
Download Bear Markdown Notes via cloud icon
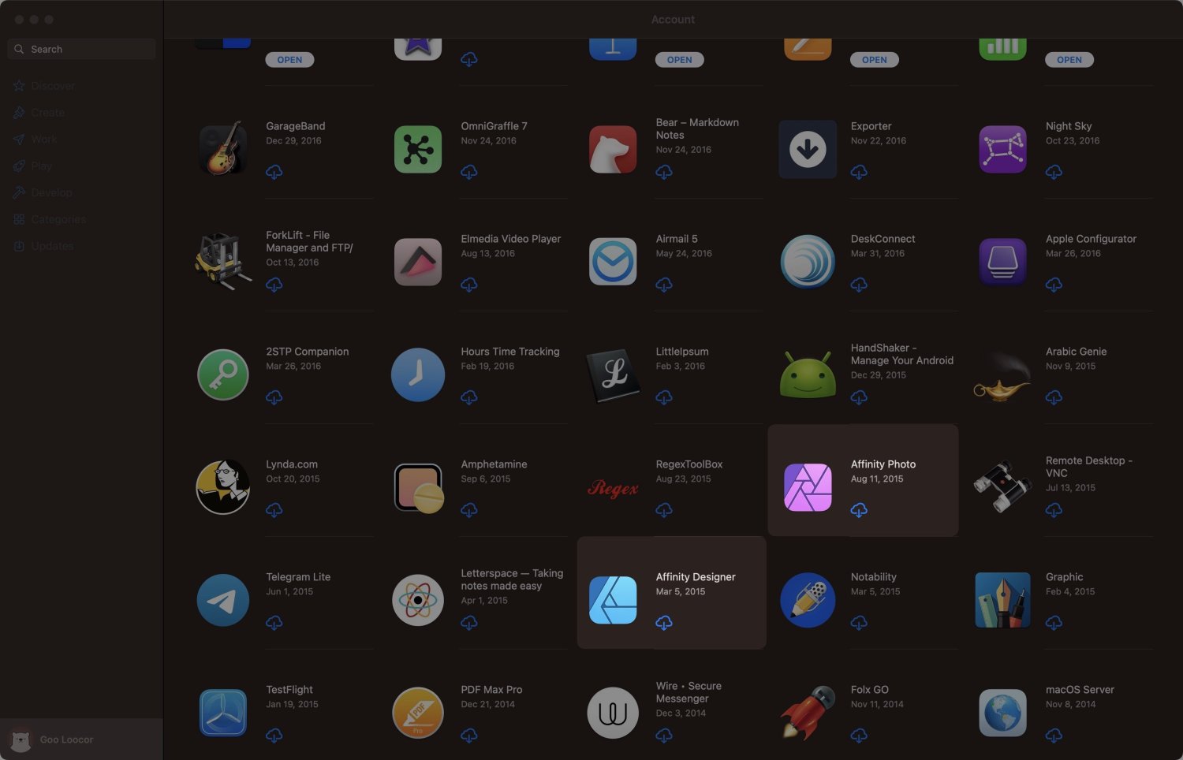pyautogui.click(x=664, y=172)
